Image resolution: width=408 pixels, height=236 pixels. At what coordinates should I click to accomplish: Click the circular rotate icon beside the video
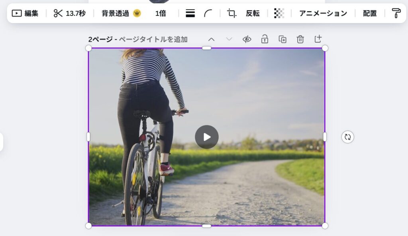[348, 137]
